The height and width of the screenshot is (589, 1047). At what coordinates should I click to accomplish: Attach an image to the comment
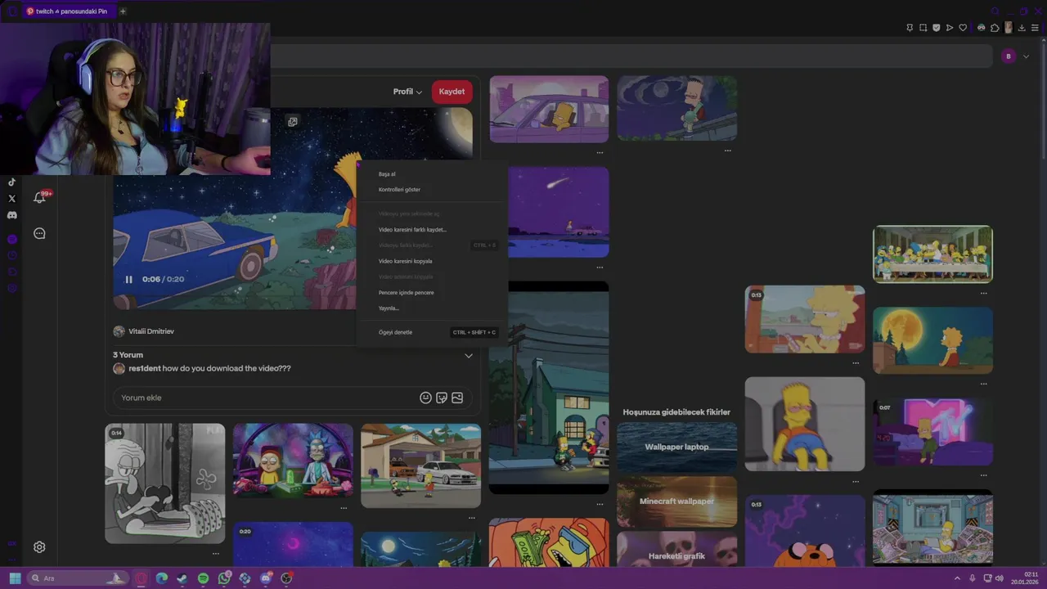pos(457,398)
